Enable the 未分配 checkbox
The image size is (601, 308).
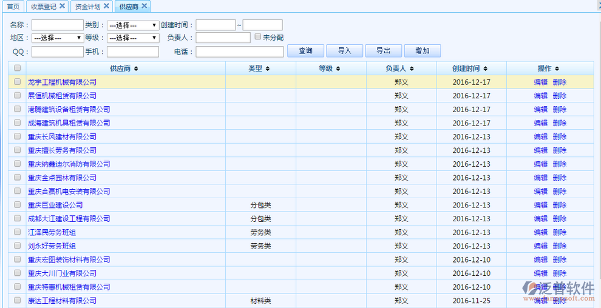click(x=258, y=37)
